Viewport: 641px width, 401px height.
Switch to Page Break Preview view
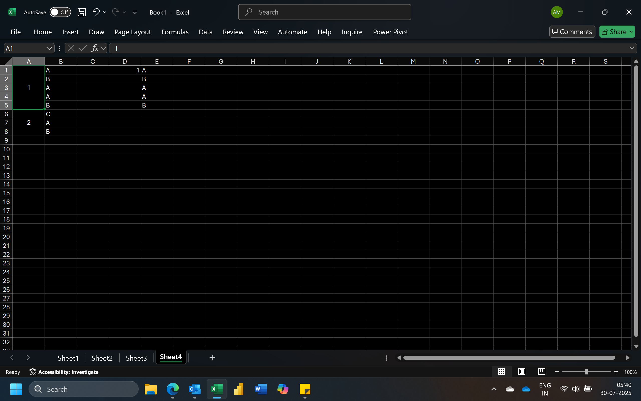(x=542, y=372)
